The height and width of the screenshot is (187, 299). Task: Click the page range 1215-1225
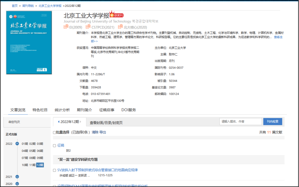click(x=105, y=175)
